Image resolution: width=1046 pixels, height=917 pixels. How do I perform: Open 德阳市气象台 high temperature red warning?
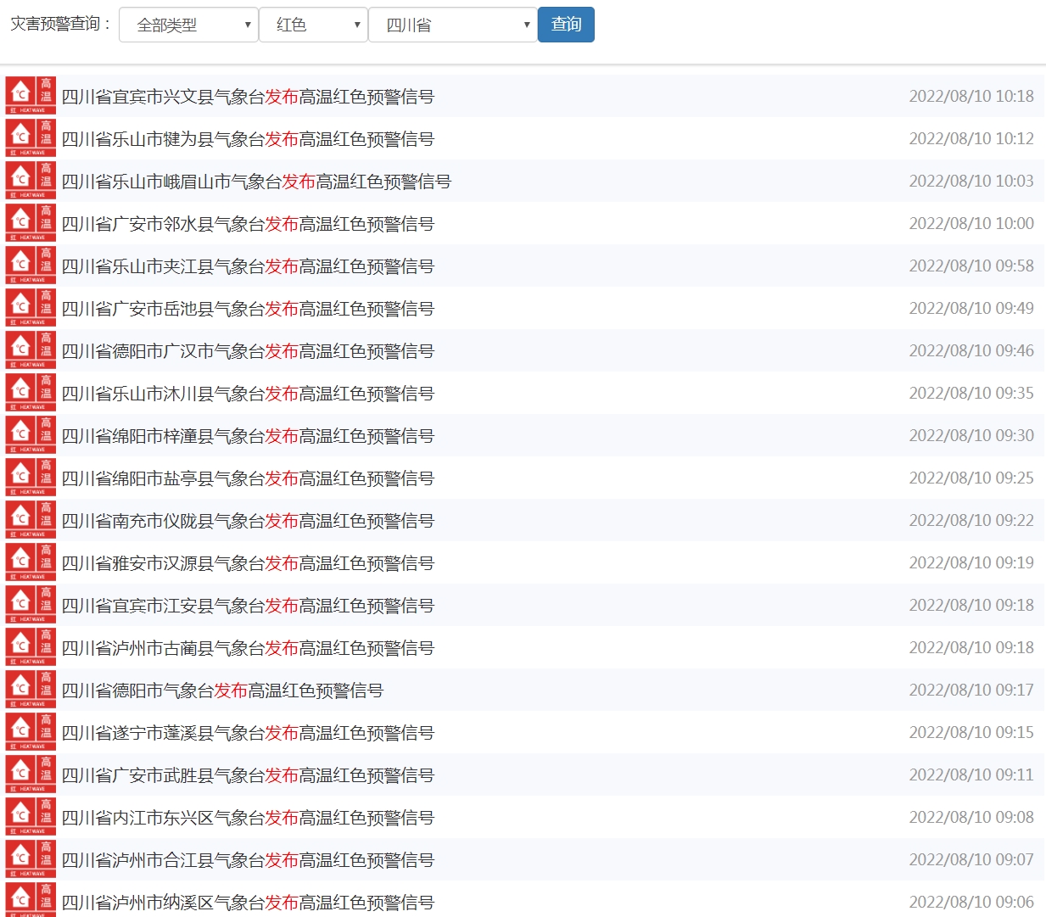click(x=222, y=691)
